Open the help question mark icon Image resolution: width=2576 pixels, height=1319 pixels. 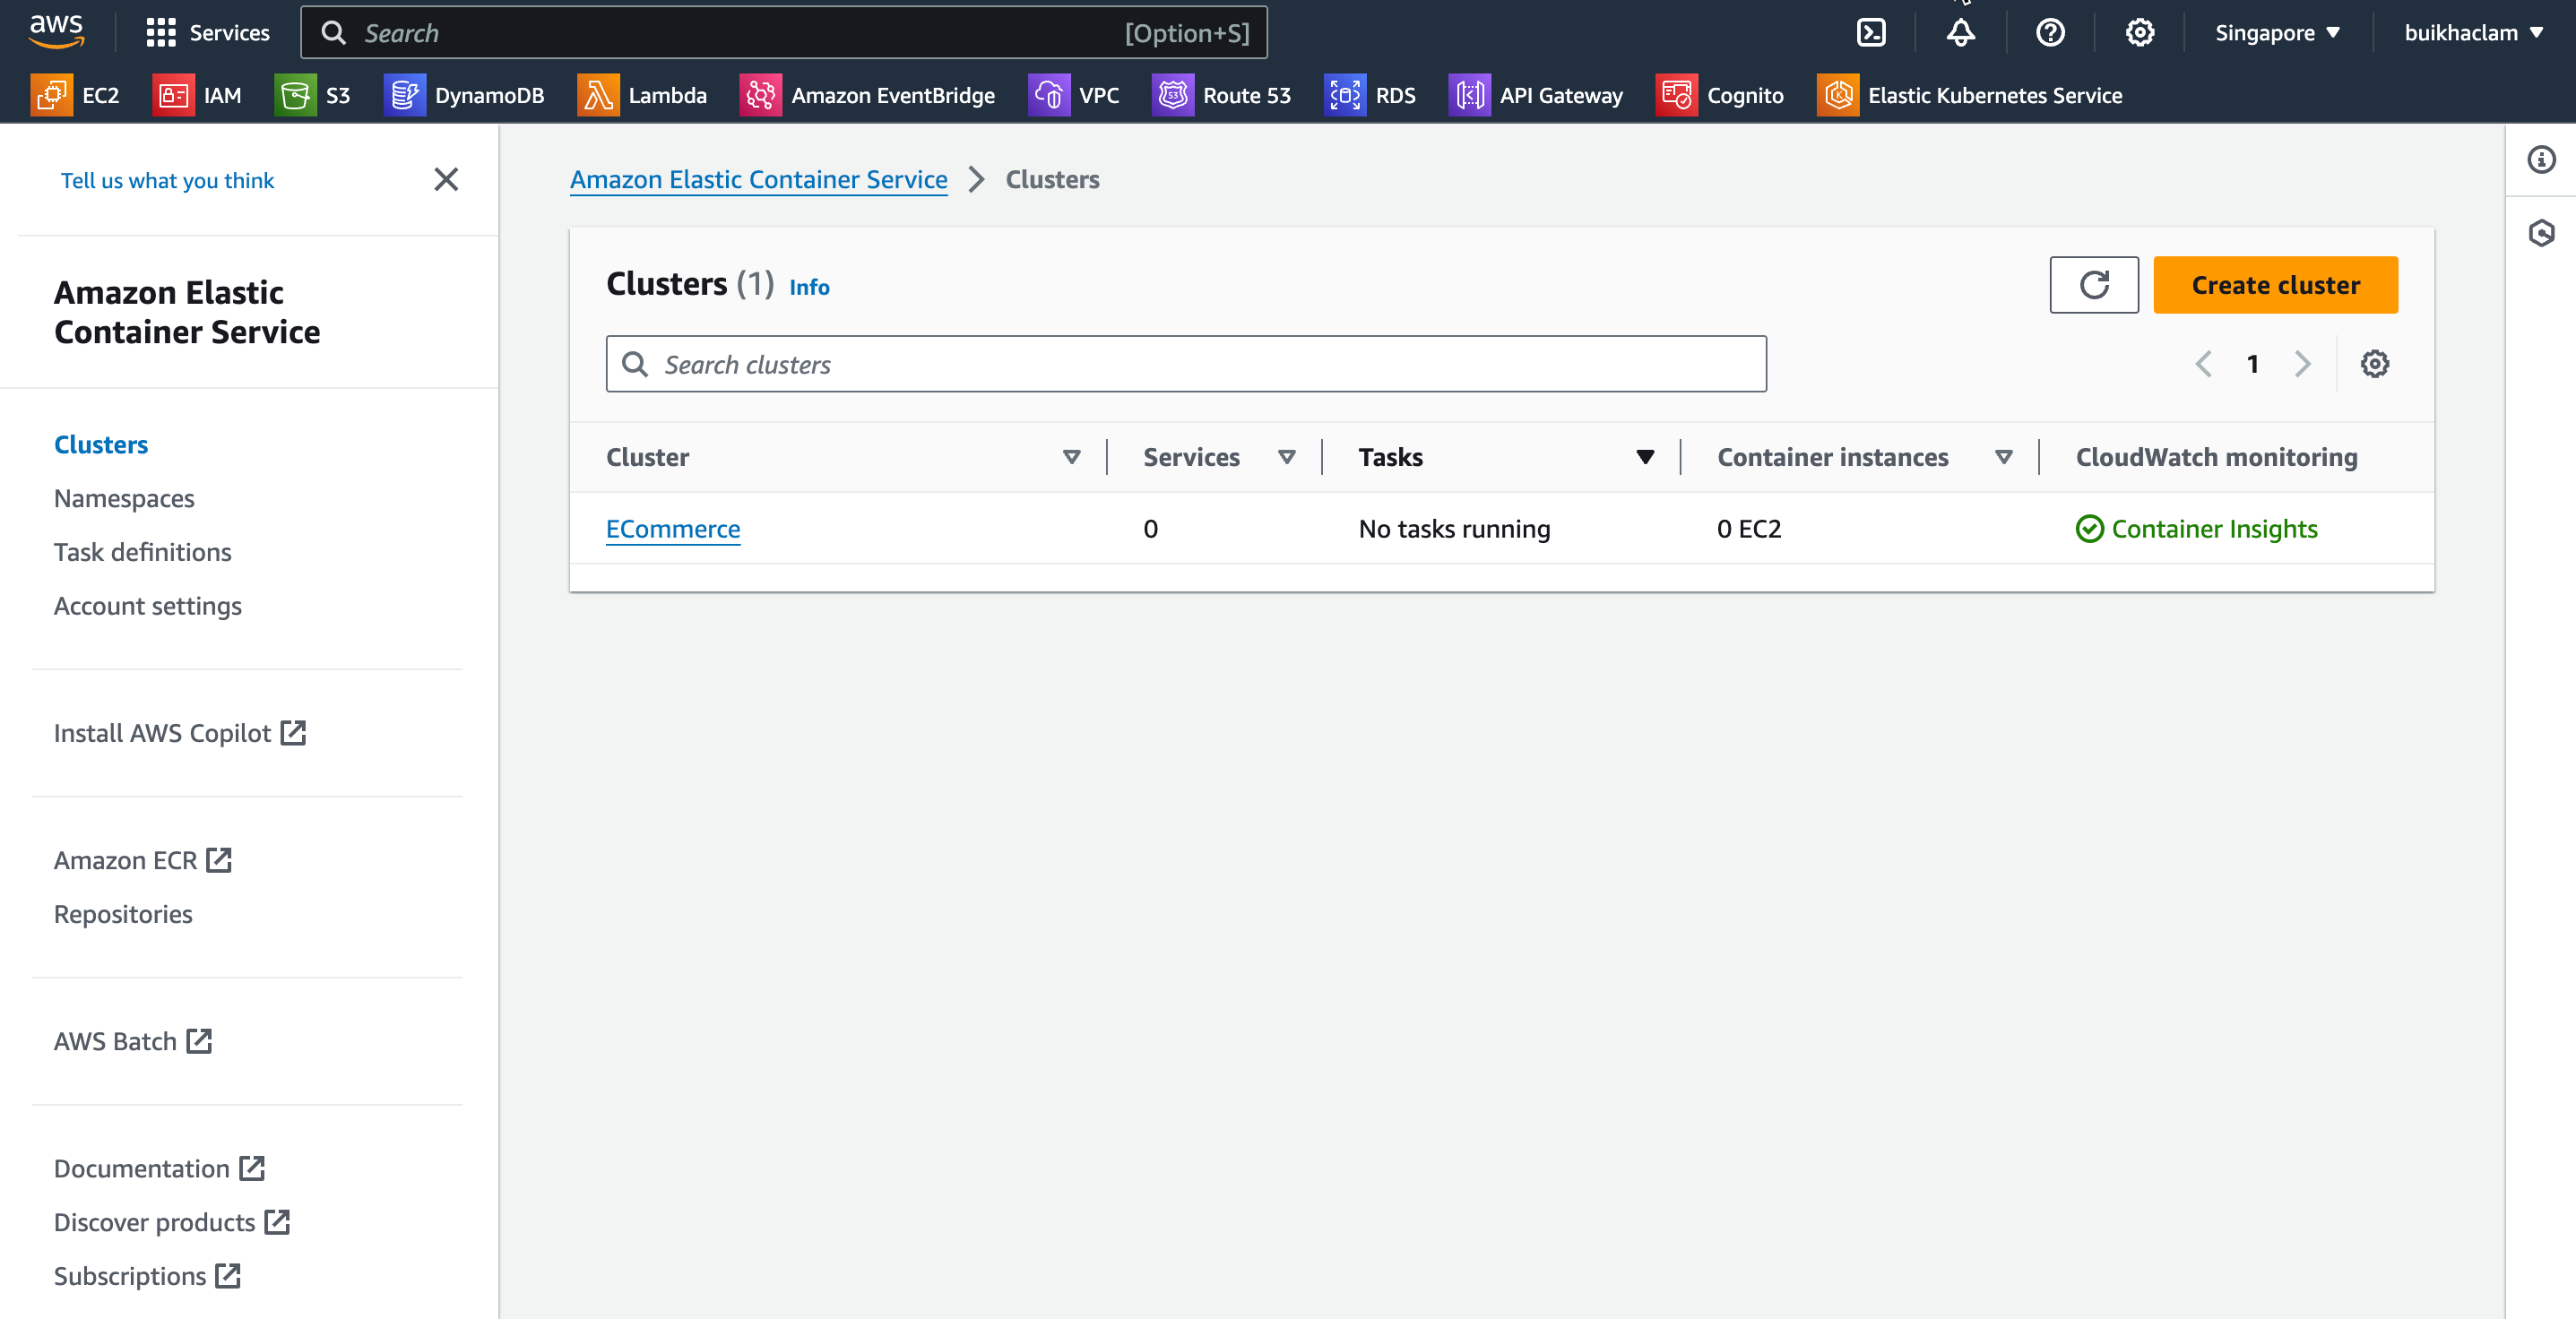pos(2050,33)
